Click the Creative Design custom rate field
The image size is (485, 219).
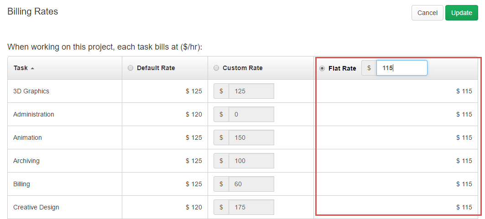[251, 207]
